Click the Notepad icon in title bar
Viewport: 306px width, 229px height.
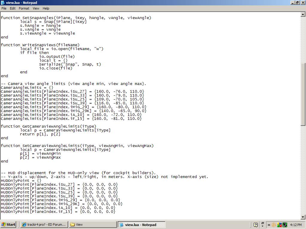(2, 2)
